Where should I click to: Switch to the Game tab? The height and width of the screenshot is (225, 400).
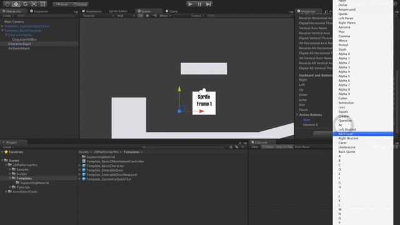click(x=172, y=11)
